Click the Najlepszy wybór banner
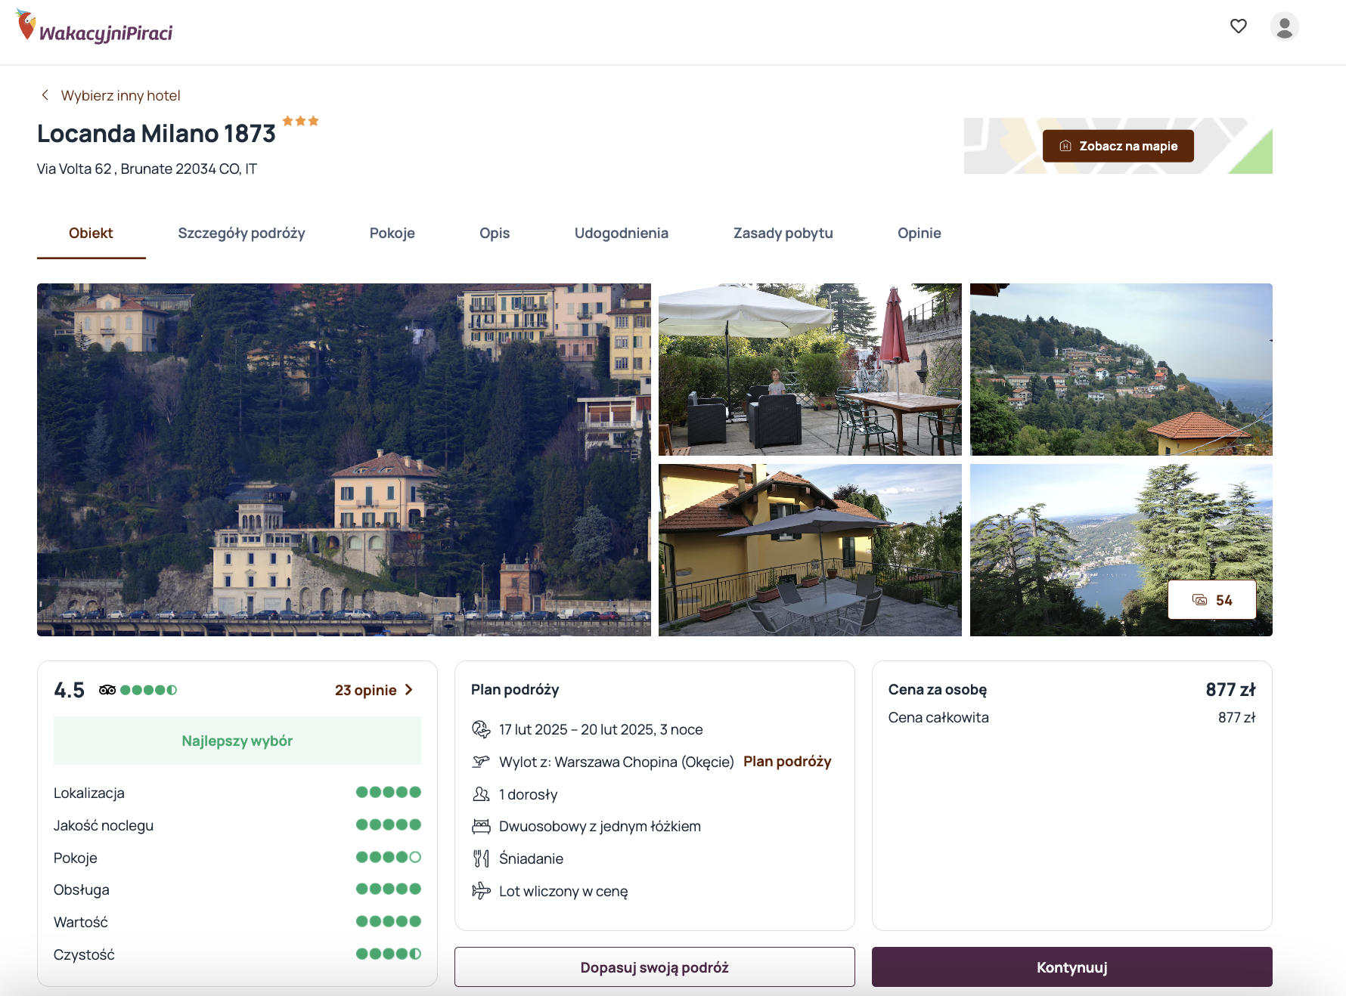 point(237,741)
